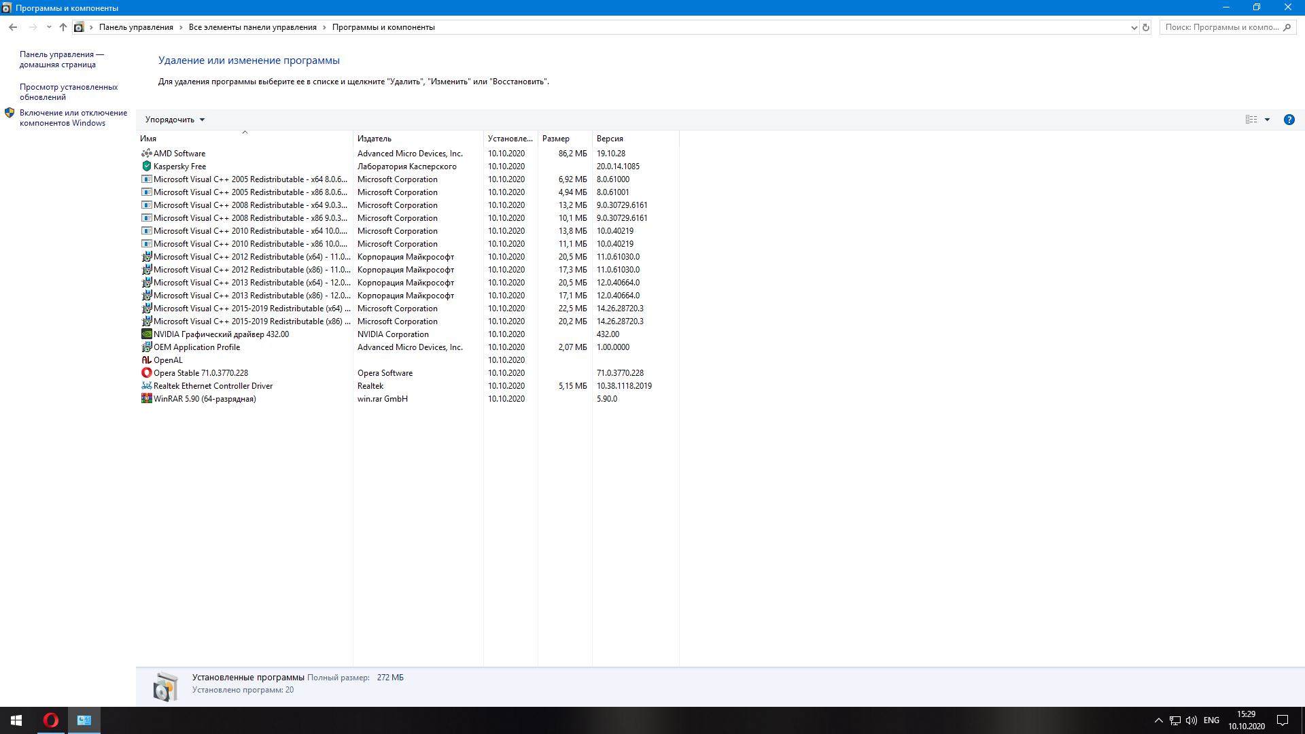This screenshot has width=1305, height=734.
Task: Click the refresh button in address bar
Action: (x=1146, y=28)
